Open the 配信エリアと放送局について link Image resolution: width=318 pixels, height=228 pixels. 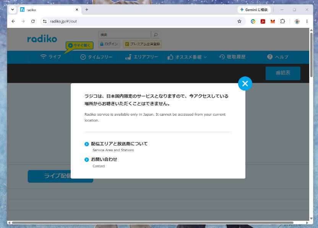(119, 144)
